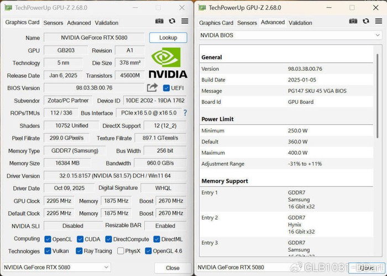Select Graphics Card tab in left window

tap(22, 22)
